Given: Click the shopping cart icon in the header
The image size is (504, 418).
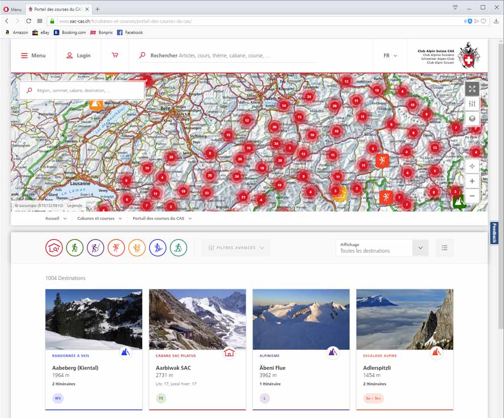Looking at the screenshot, I should tap(115, 55).
